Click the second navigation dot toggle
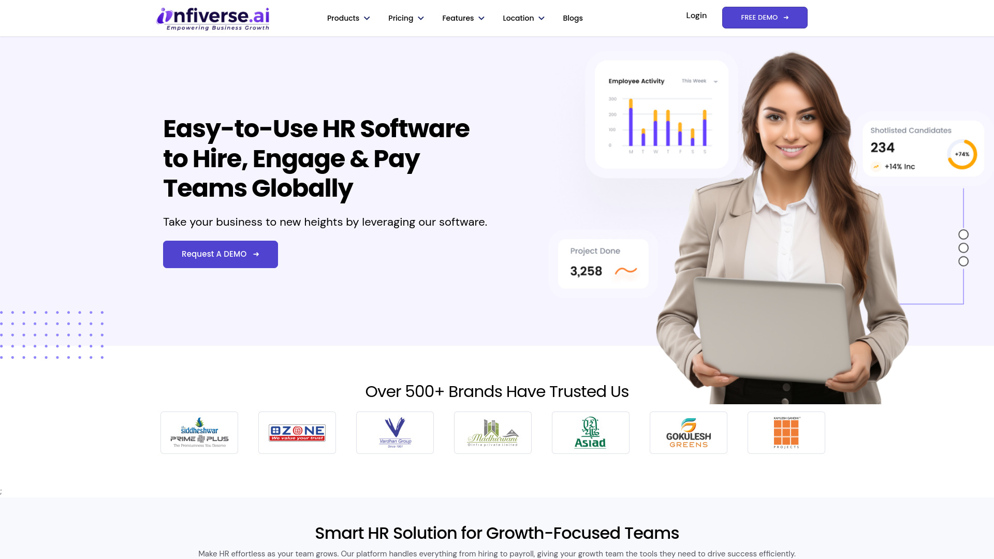994x559 pixels. pyautogui.click(x=963, y=248)
